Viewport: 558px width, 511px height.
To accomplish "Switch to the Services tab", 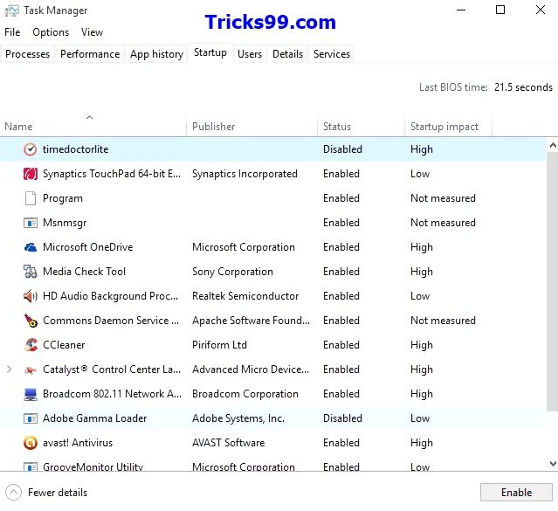I will pos(332,54).
